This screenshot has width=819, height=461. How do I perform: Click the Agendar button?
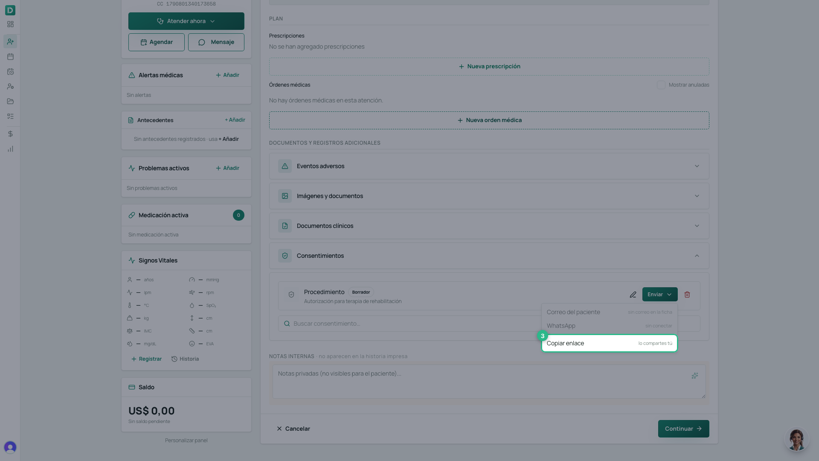click(157, 42)
